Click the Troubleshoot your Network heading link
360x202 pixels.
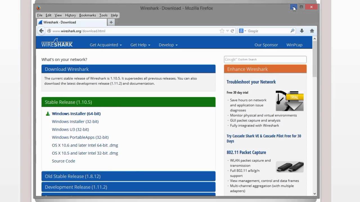tap(251, 82)
